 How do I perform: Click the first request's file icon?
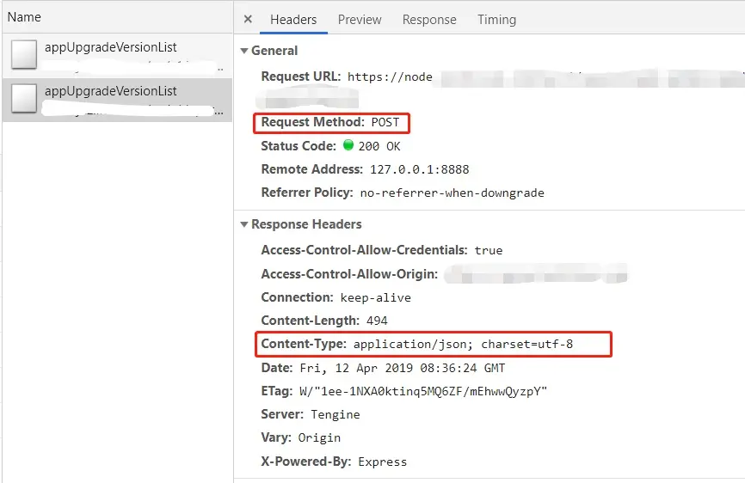coord(24,54)
